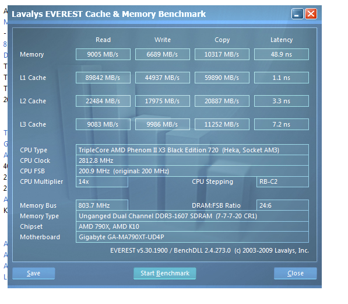
Task: Click Chipset value AMD 790X
Action: tap(192, 226)
